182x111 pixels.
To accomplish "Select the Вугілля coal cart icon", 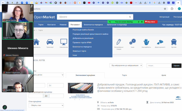I will 174,42.
